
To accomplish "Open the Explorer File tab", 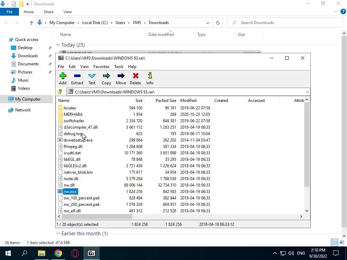I will [9, 12].
